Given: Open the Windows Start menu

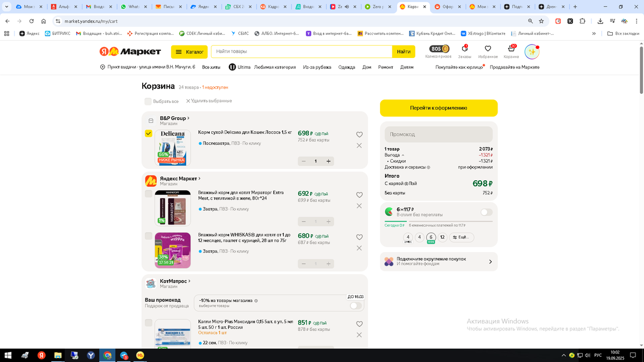Looking at the screenshot, I should [x=8, y=355].
